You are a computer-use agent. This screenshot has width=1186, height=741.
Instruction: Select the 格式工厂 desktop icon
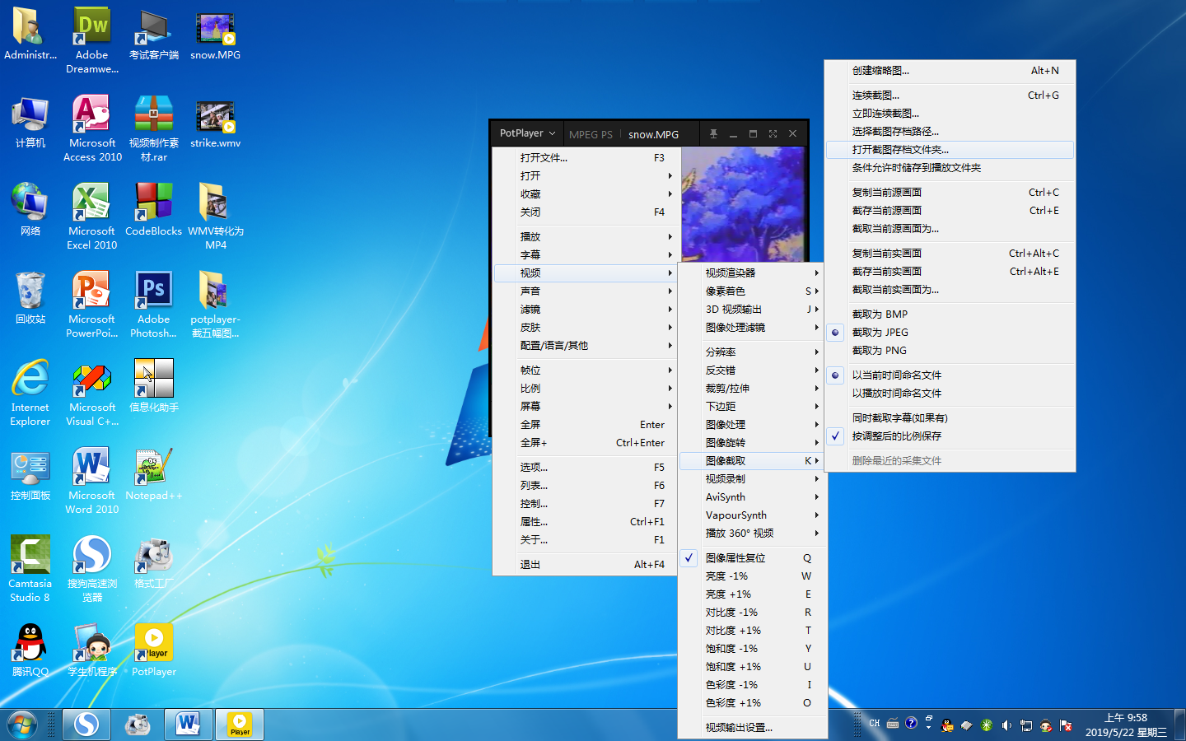[154, 562]
